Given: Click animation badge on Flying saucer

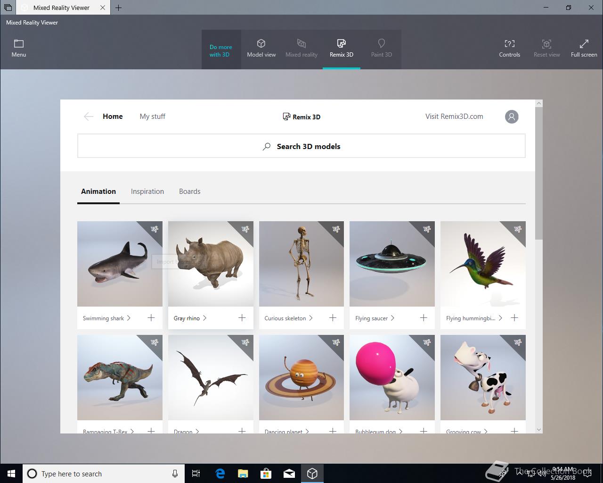Looking at the screenshot, I should (x=427, y=229).
